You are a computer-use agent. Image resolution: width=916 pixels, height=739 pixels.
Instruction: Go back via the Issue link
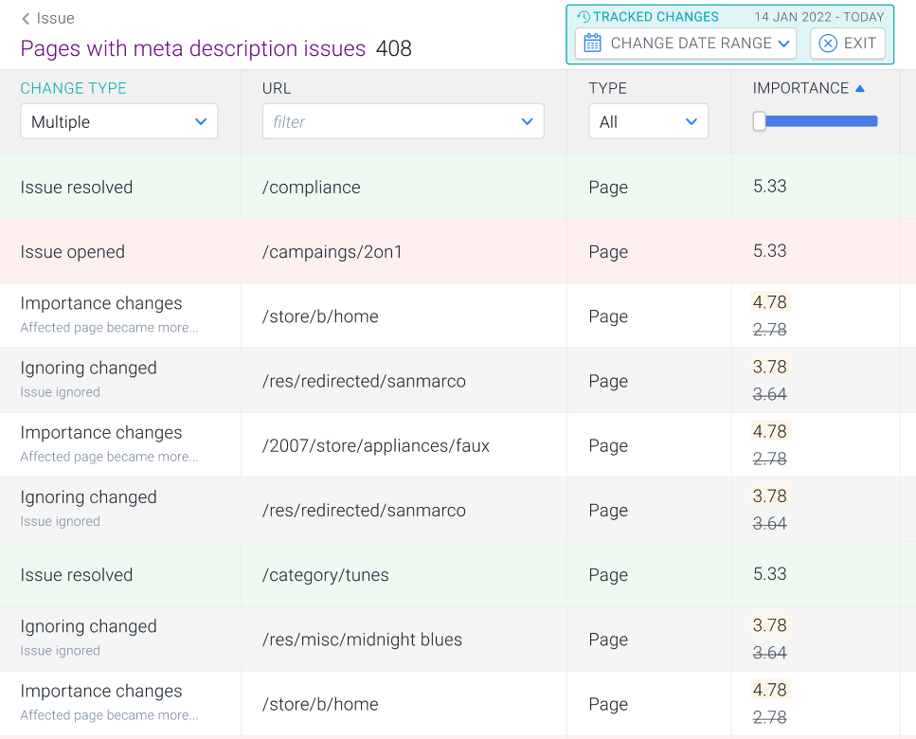tap(56, 19)
